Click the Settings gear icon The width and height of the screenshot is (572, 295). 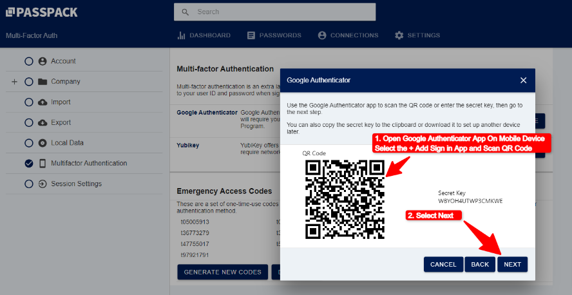tap(399, 35)
